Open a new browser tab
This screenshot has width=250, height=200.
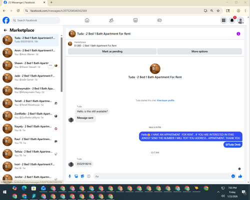click(51, 2)
